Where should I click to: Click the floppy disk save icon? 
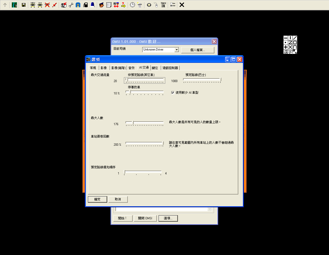point(24,5)
